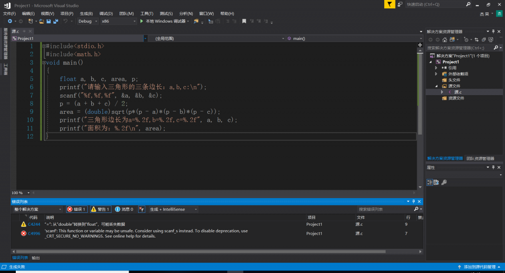Open error code link C4244

click(34, 224)
